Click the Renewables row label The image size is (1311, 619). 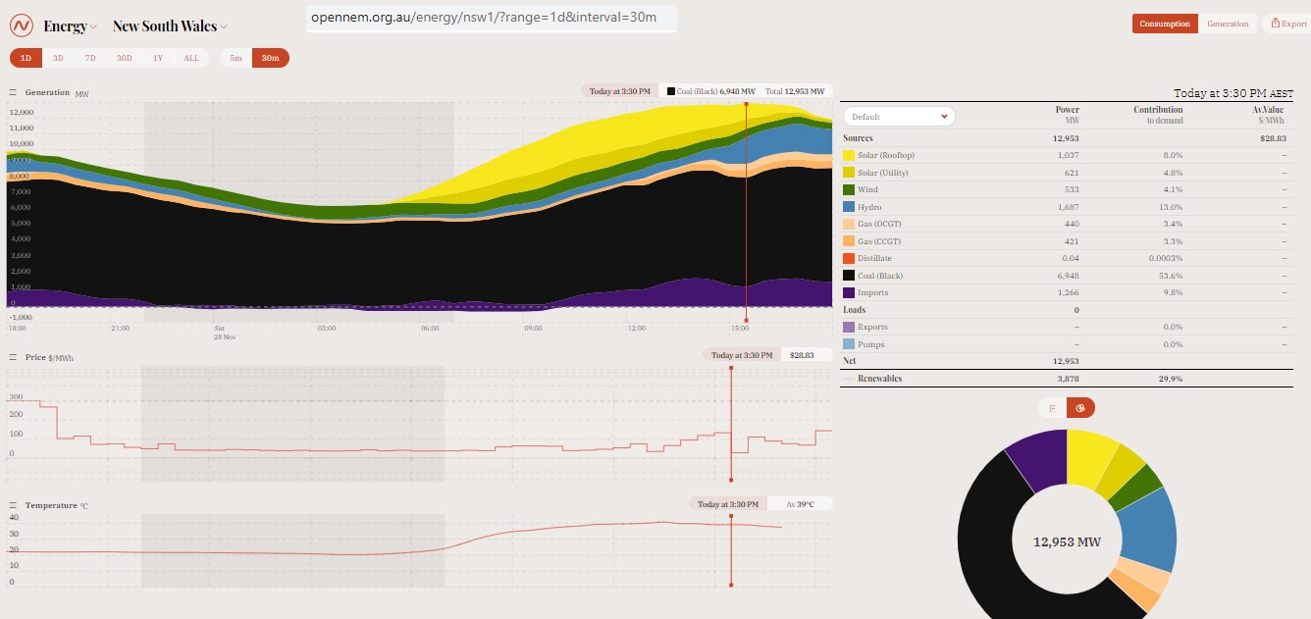(x=879, y=378)
